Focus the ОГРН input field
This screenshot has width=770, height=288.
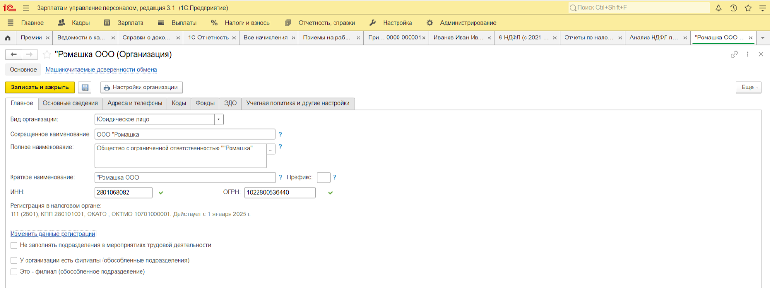pyautogui.click(x=280, y=192)
